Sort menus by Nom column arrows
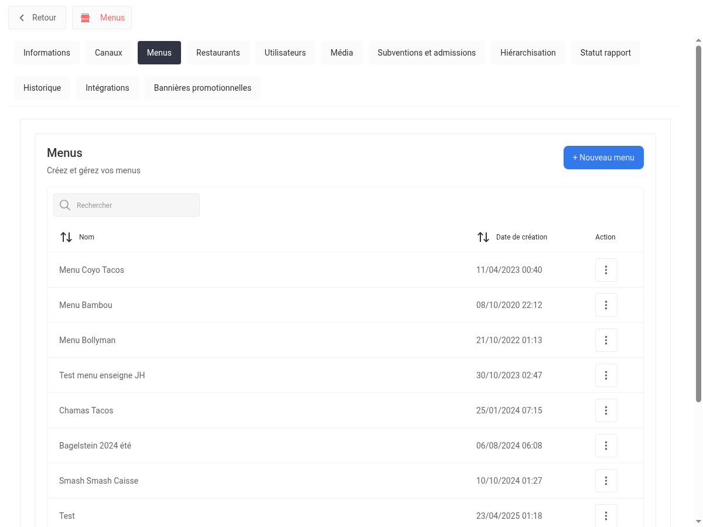The height and width of the screenshot is (527, 703). [x=66, y=237]
